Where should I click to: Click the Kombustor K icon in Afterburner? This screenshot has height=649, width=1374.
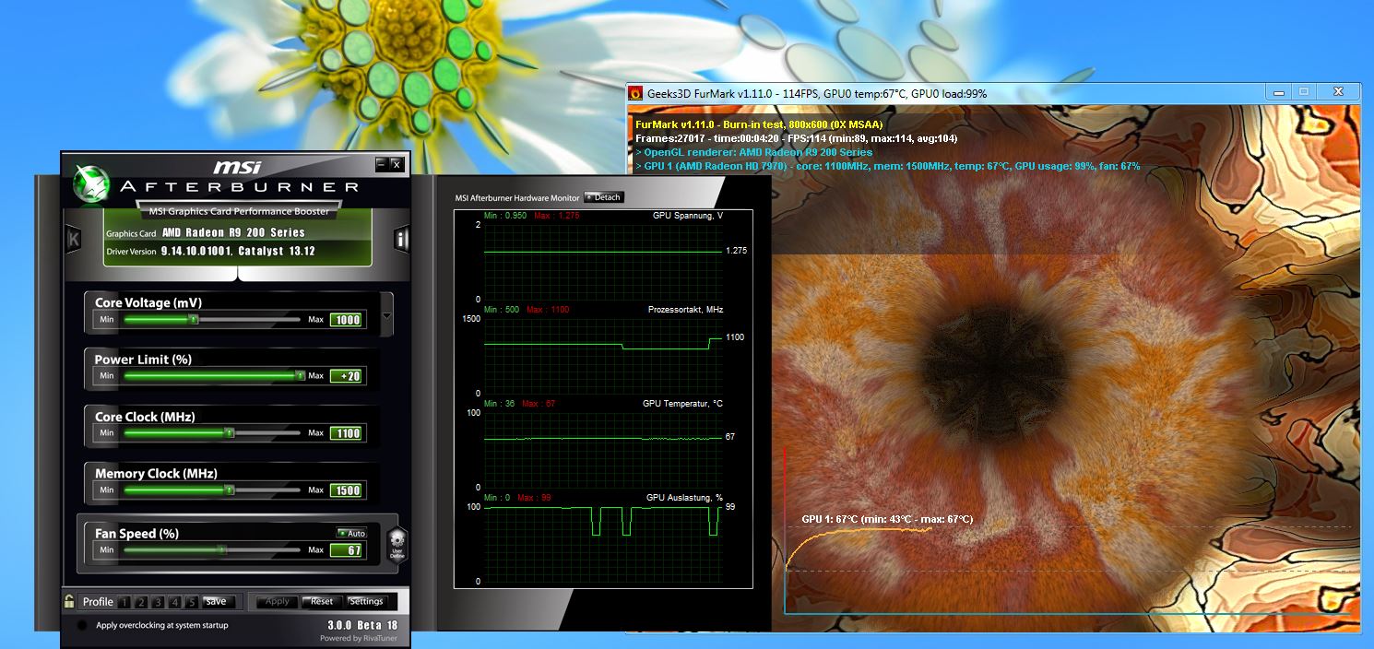pos(74,239)
